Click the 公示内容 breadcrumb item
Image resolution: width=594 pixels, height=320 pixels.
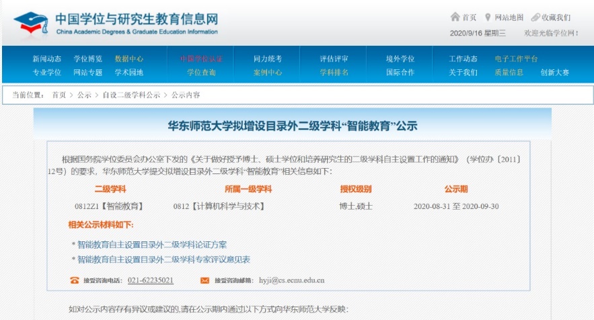click(186, 95)
